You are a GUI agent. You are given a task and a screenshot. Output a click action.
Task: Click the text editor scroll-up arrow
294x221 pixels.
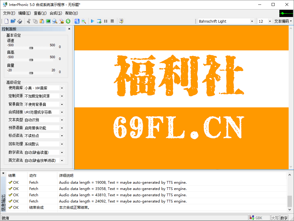291,28
